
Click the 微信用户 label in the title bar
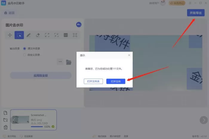coord(154,3)
